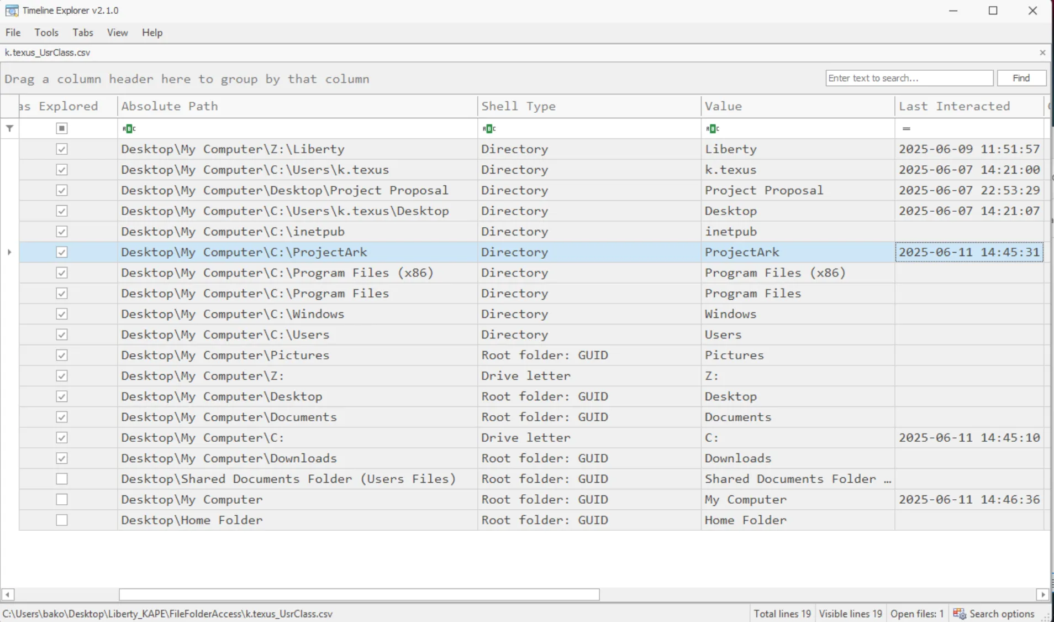
Task: Click the file path in the status bar
Action: click(x=167, y=614)
